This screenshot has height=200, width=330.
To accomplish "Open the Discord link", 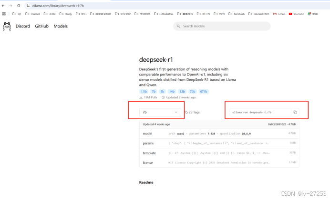I will 23,26.
